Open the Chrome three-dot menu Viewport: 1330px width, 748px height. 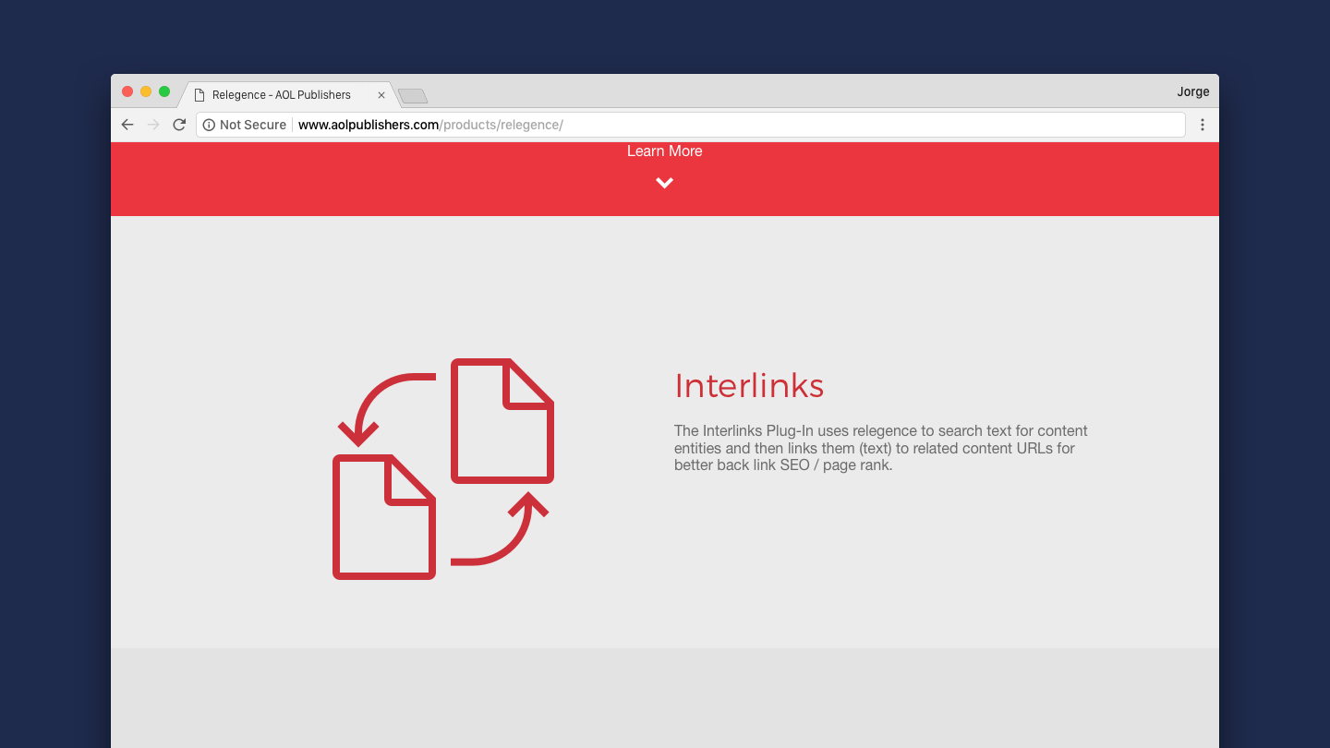click(1202, 125)
